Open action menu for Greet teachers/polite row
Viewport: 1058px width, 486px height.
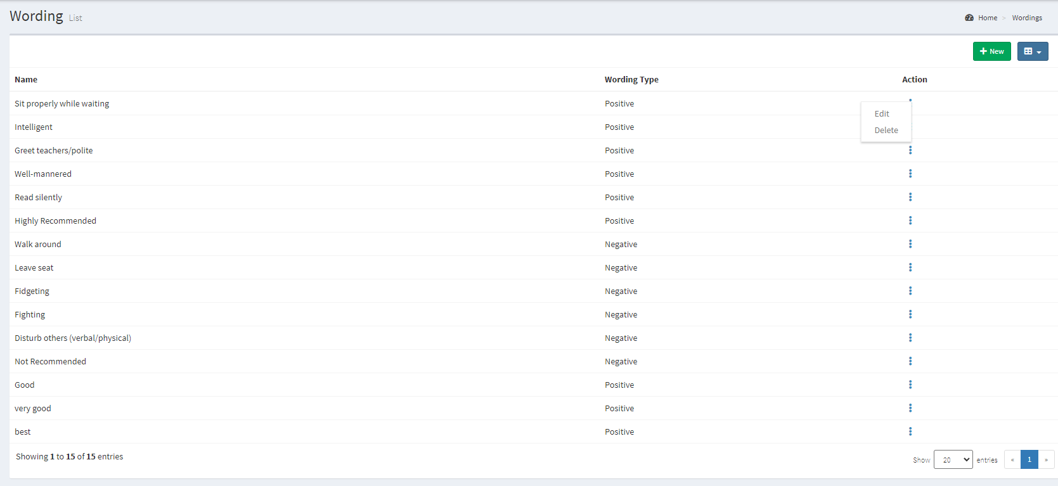click(910, 150)
